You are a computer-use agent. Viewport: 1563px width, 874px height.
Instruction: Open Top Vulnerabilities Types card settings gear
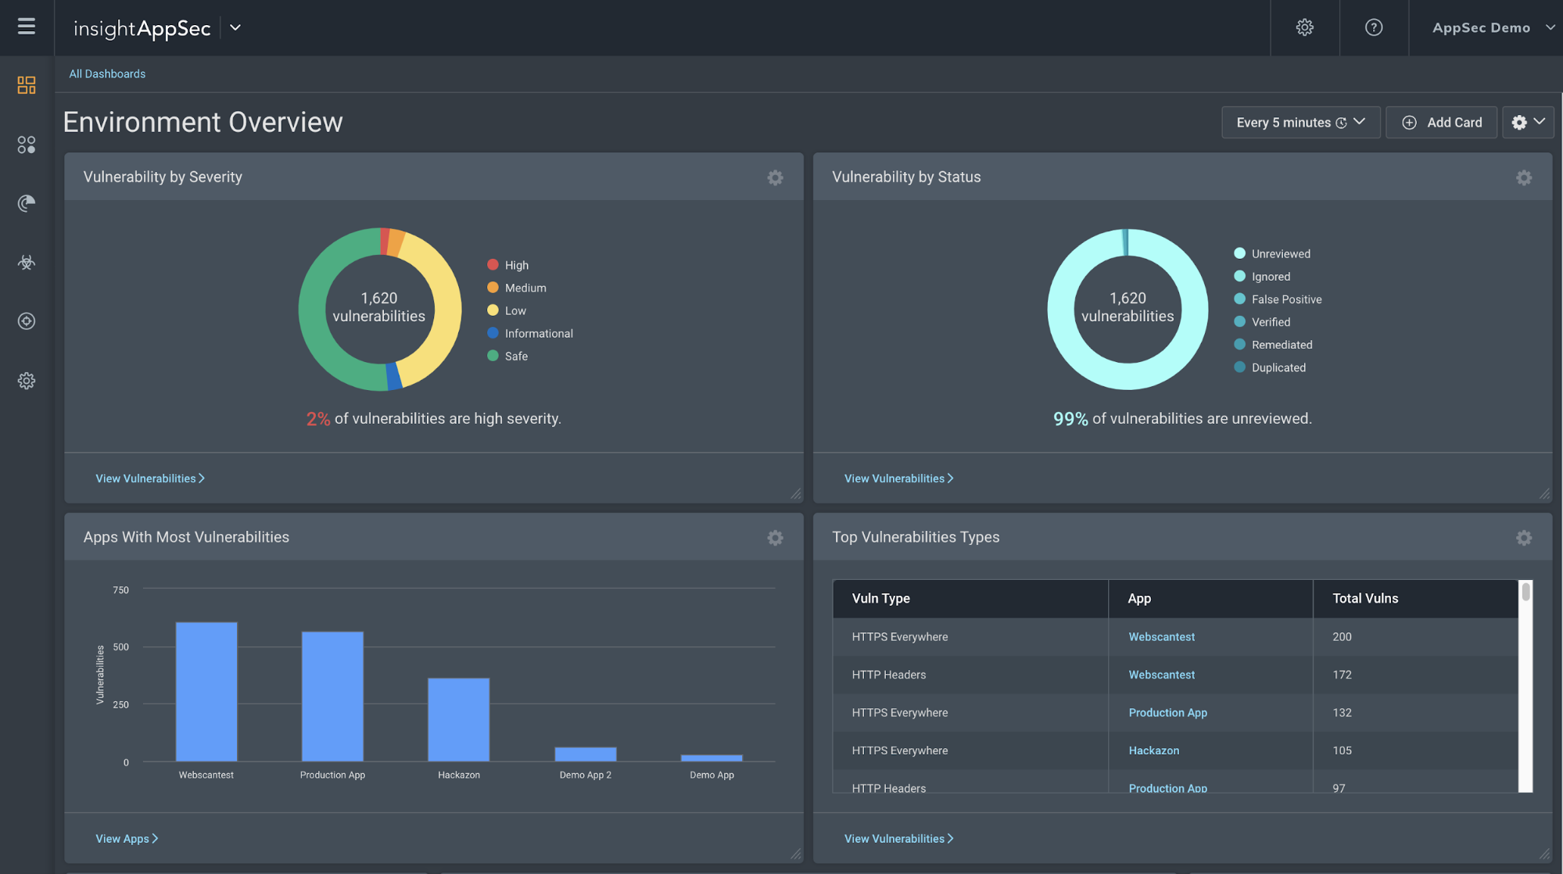point(1523,538)
